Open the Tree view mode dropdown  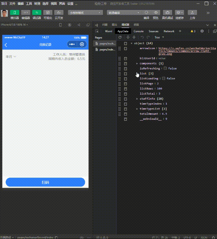coord(159,37)
